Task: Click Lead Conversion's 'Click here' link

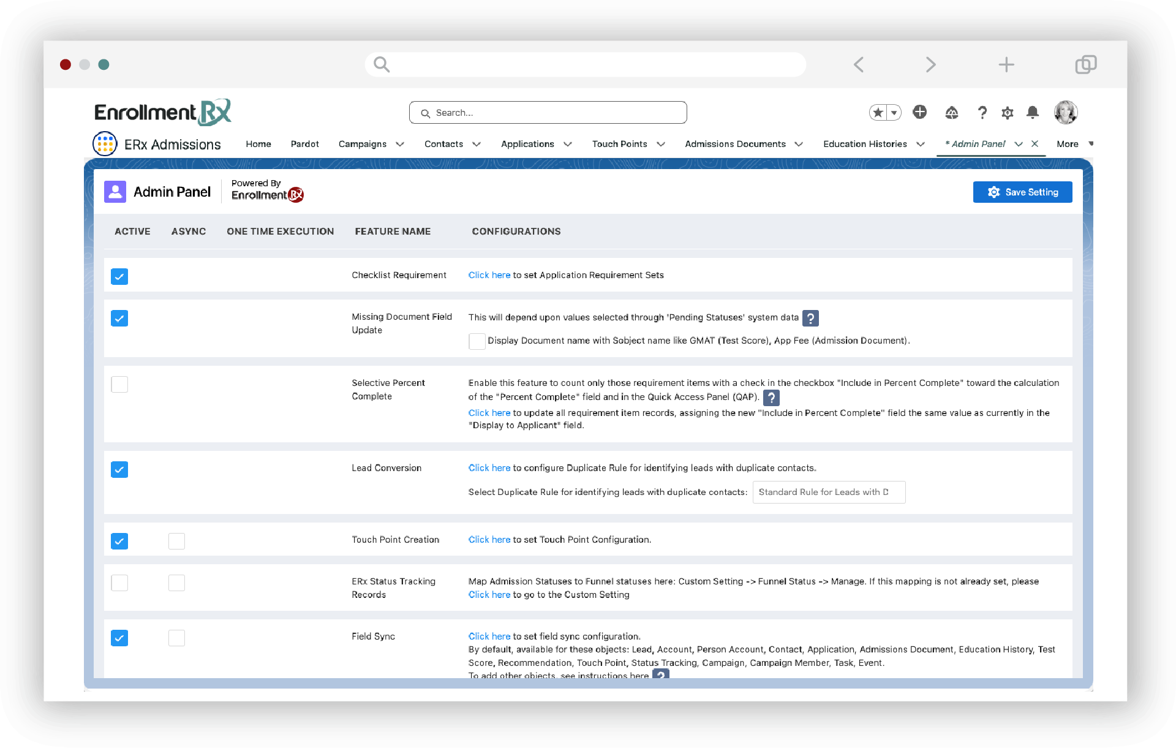Action: 489,468
